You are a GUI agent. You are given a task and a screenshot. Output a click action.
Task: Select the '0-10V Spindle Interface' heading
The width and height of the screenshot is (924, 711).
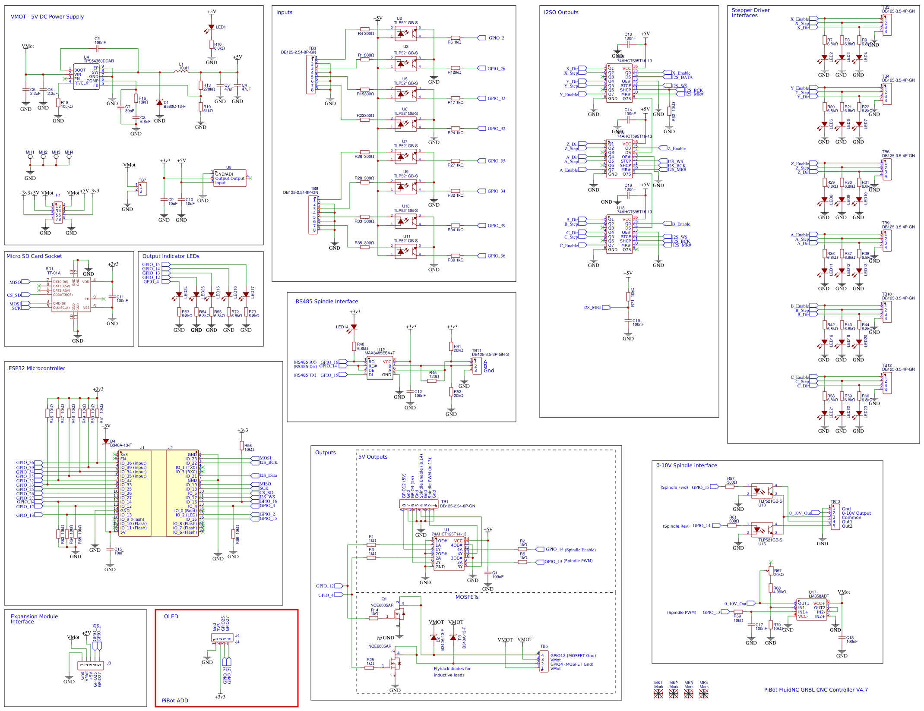point(687,465)
